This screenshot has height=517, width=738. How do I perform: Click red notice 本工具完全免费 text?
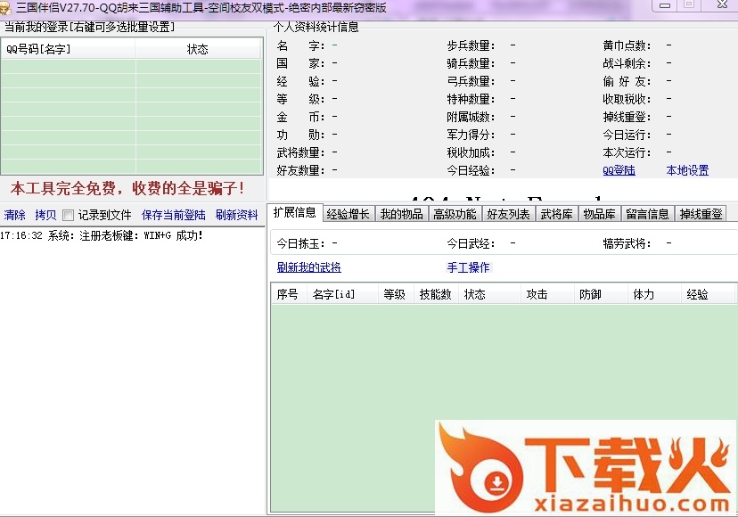(127, 188)
